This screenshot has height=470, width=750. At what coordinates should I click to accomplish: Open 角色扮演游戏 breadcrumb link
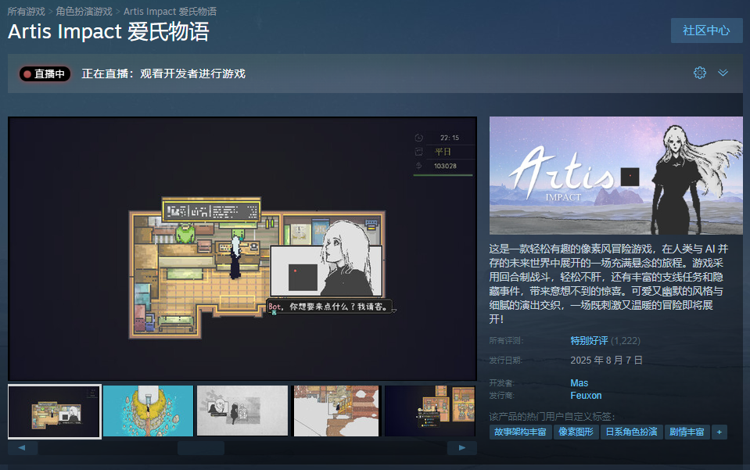(84, 12)
